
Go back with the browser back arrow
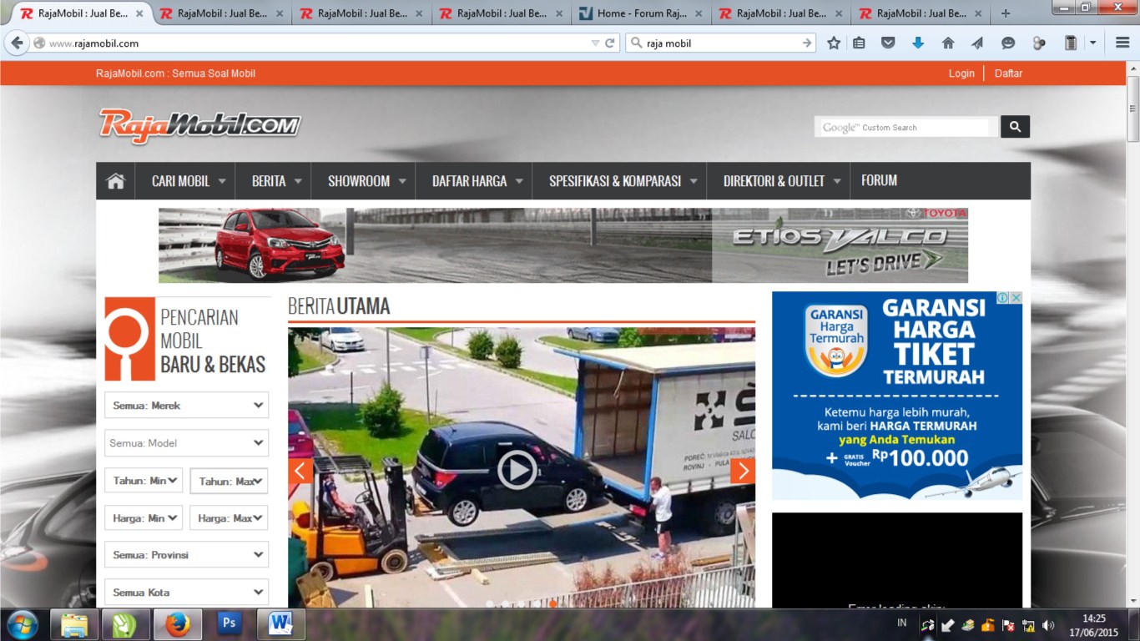click(x=17, y=43)
